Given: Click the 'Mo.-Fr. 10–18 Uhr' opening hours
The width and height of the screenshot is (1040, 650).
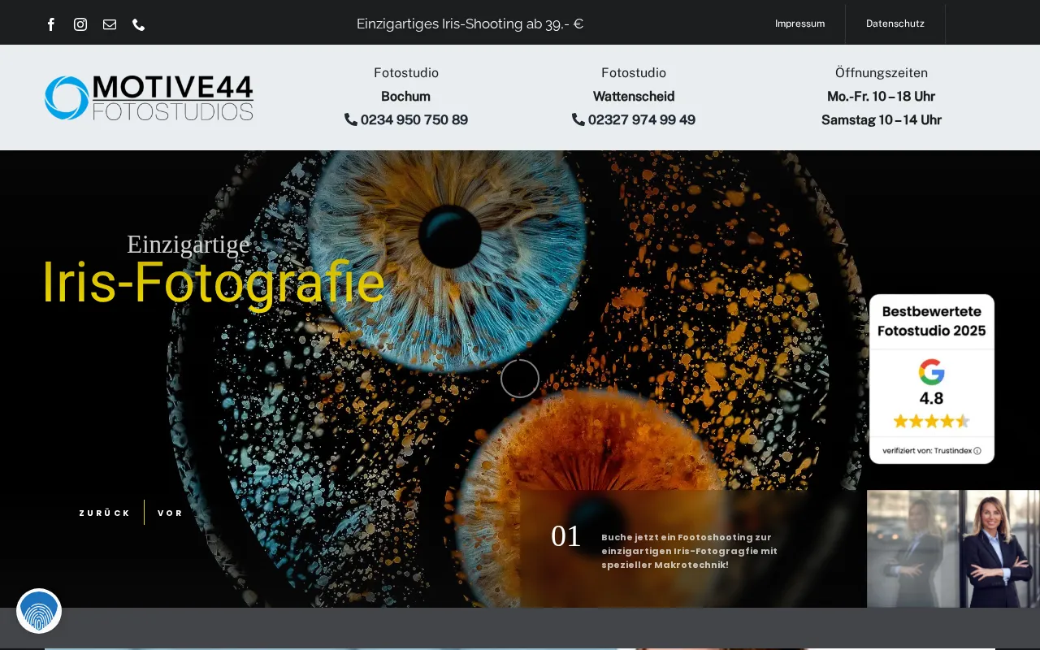Looking at the screenshot, I should 882,97.
